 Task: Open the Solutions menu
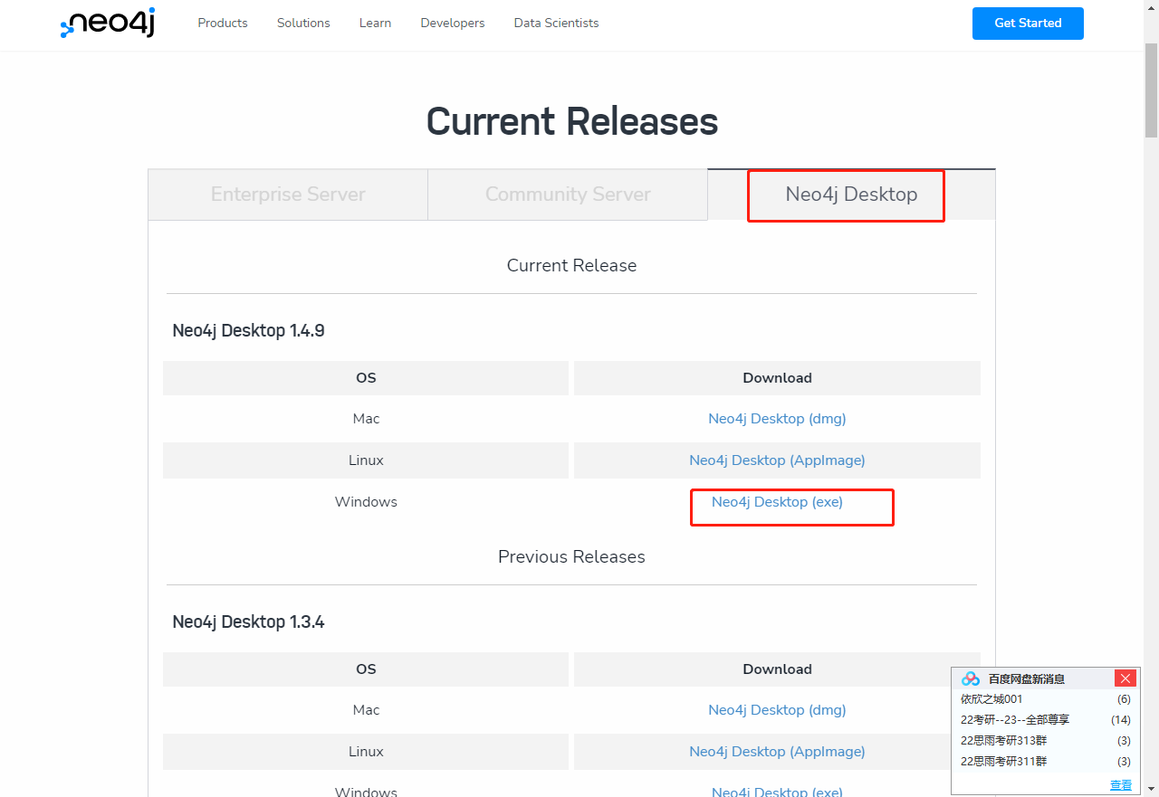click(303, 23)
